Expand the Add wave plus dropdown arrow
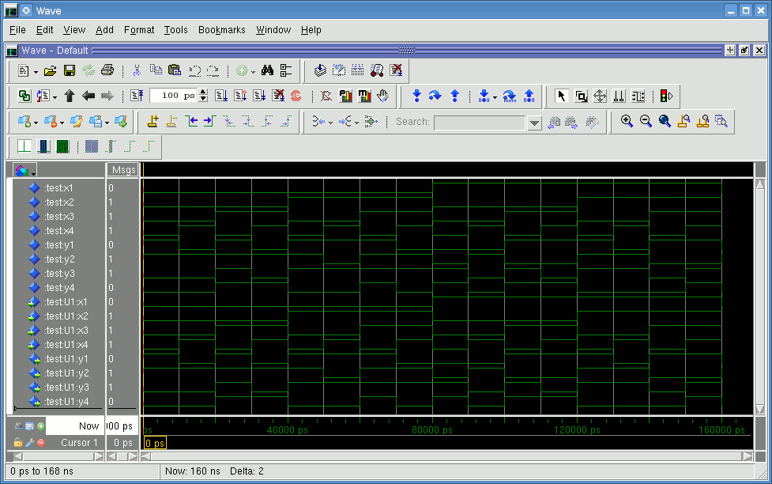The image size is (772, 484). pyautogui.click(x=36, y=123)
